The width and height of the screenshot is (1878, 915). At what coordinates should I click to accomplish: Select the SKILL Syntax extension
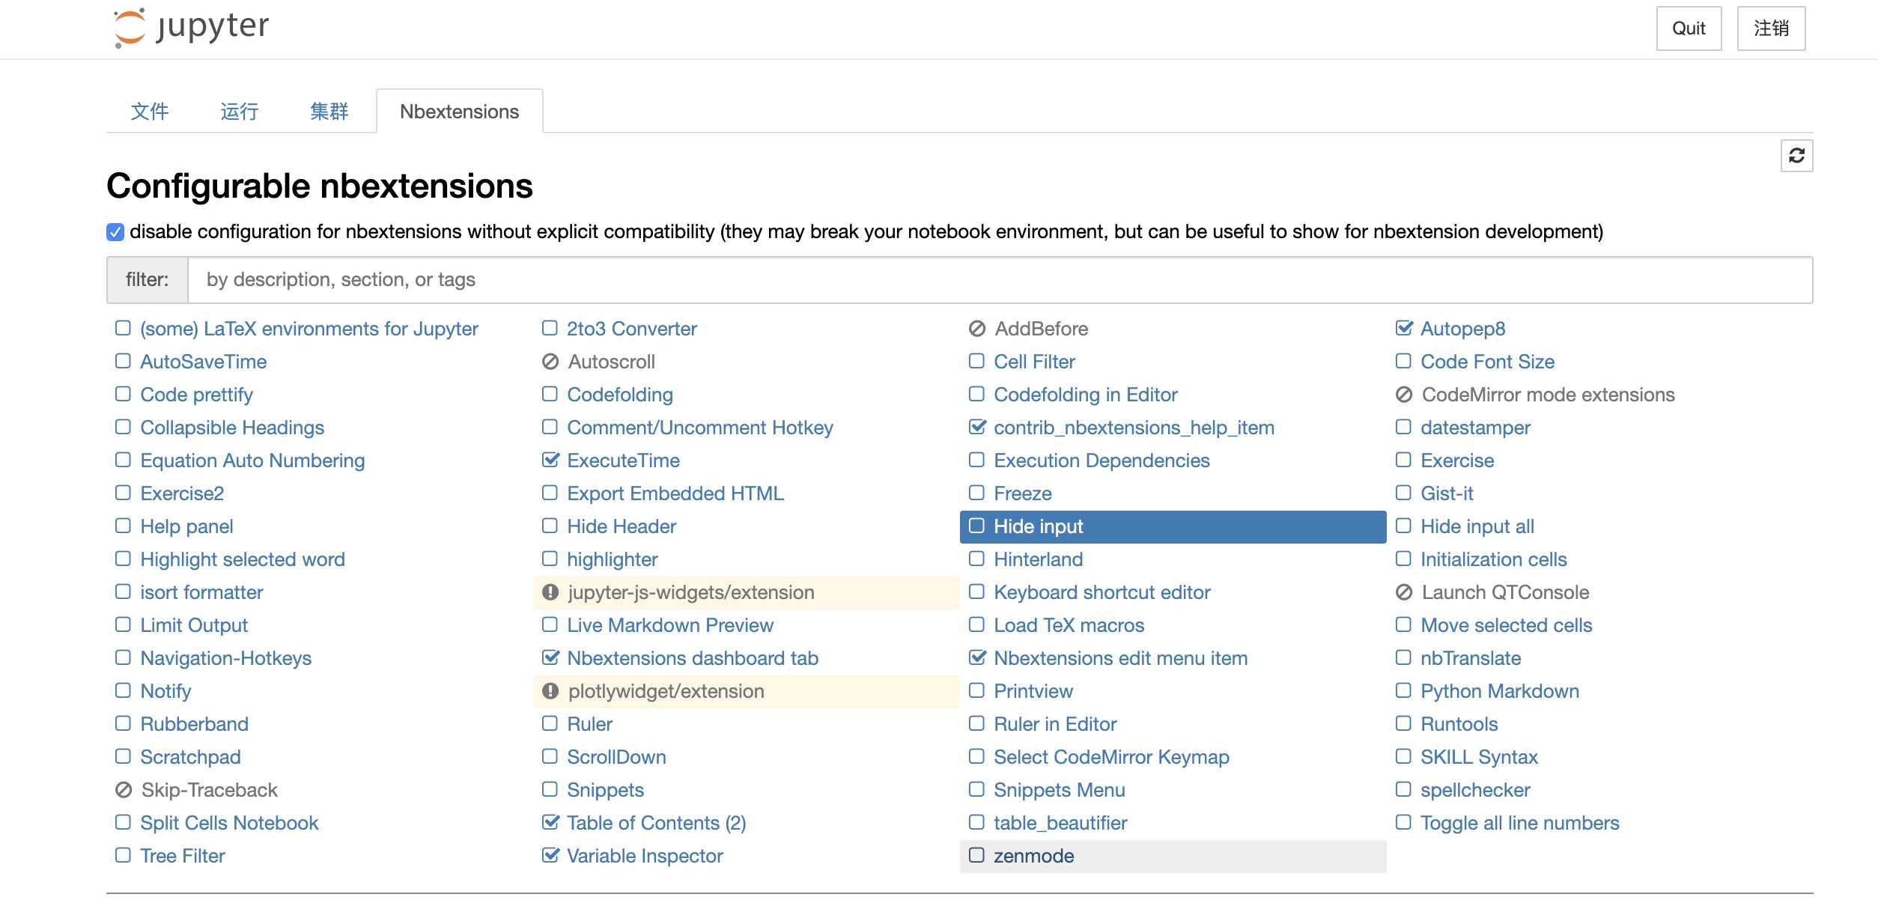[1479, 757]
